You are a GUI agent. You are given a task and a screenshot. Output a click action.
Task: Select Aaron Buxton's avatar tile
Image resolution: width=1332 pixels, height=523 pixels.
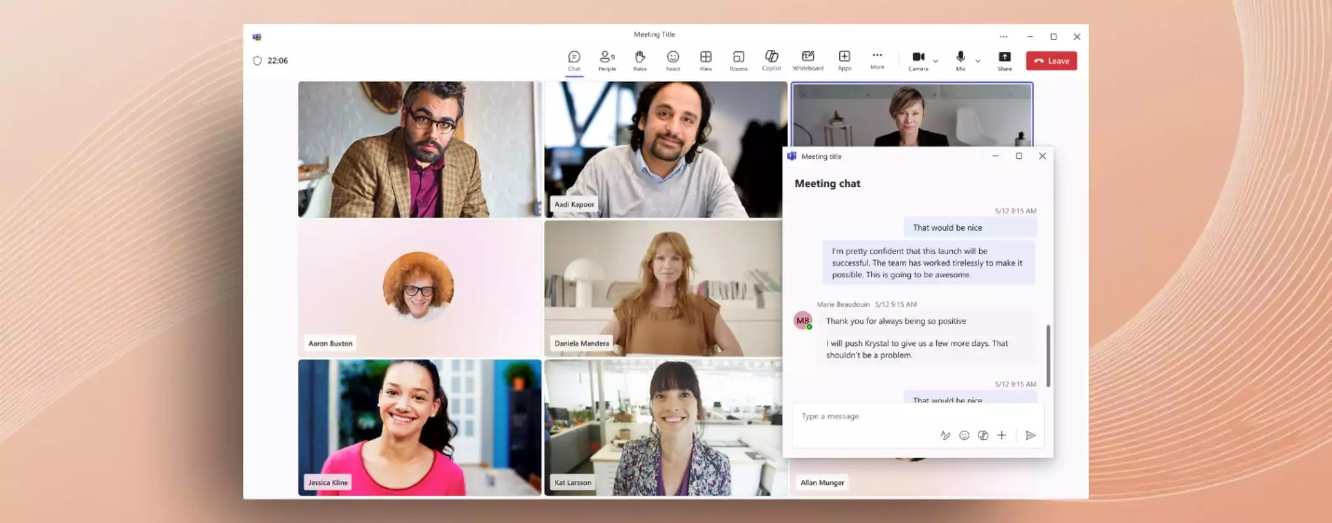(419, 289)
